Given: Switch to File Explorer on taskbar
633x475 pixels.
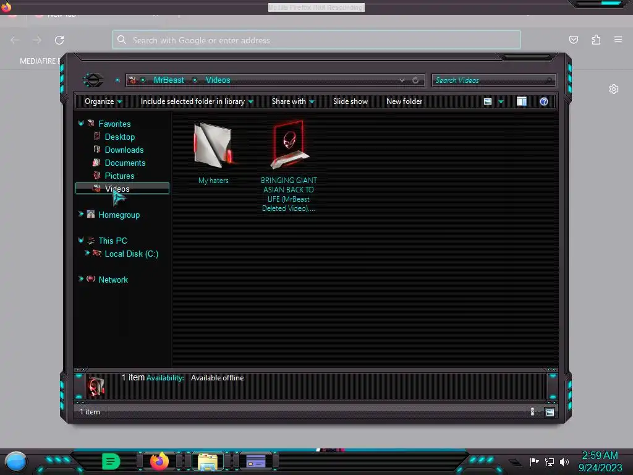Looking at the screenshot, I should 208,461.
